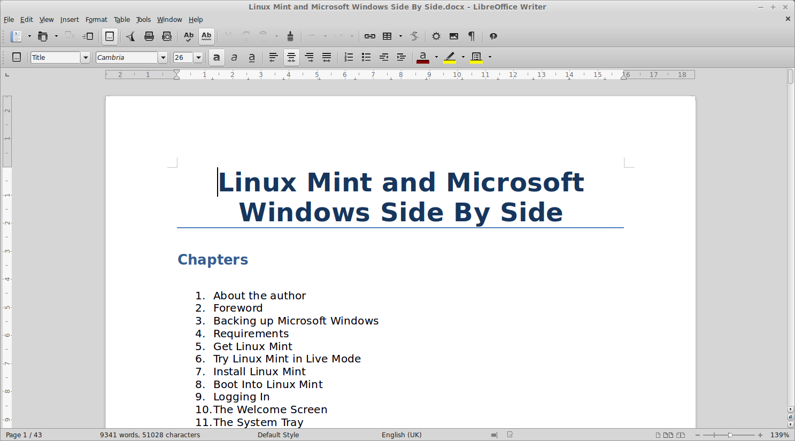Click the zoom slider handle
This screenshot has width=795, height=441.
pyautogui.click(x=730, y=435)
